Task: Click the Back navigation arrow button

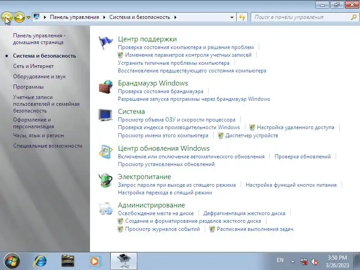Action: pos(7,17)
